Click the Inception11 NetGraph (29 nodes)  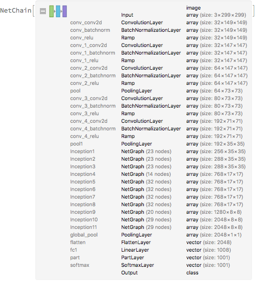[146, 227]
